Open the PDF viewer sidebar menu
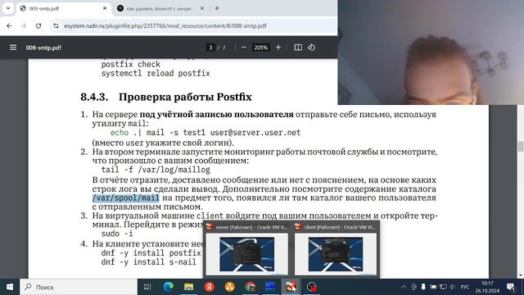524x295 pixels. point(13,48)
